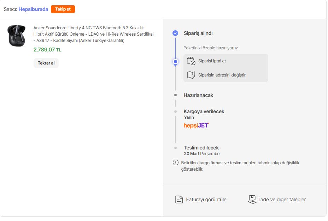This screenshot has width=328, height=221.
Task: Click the returns box-in-hand icon
Action: tap(252, 199)
